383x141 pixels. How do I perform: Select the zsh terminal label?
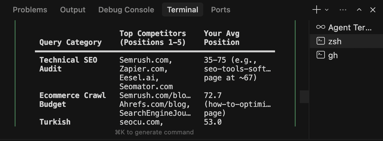pos(335,41)
